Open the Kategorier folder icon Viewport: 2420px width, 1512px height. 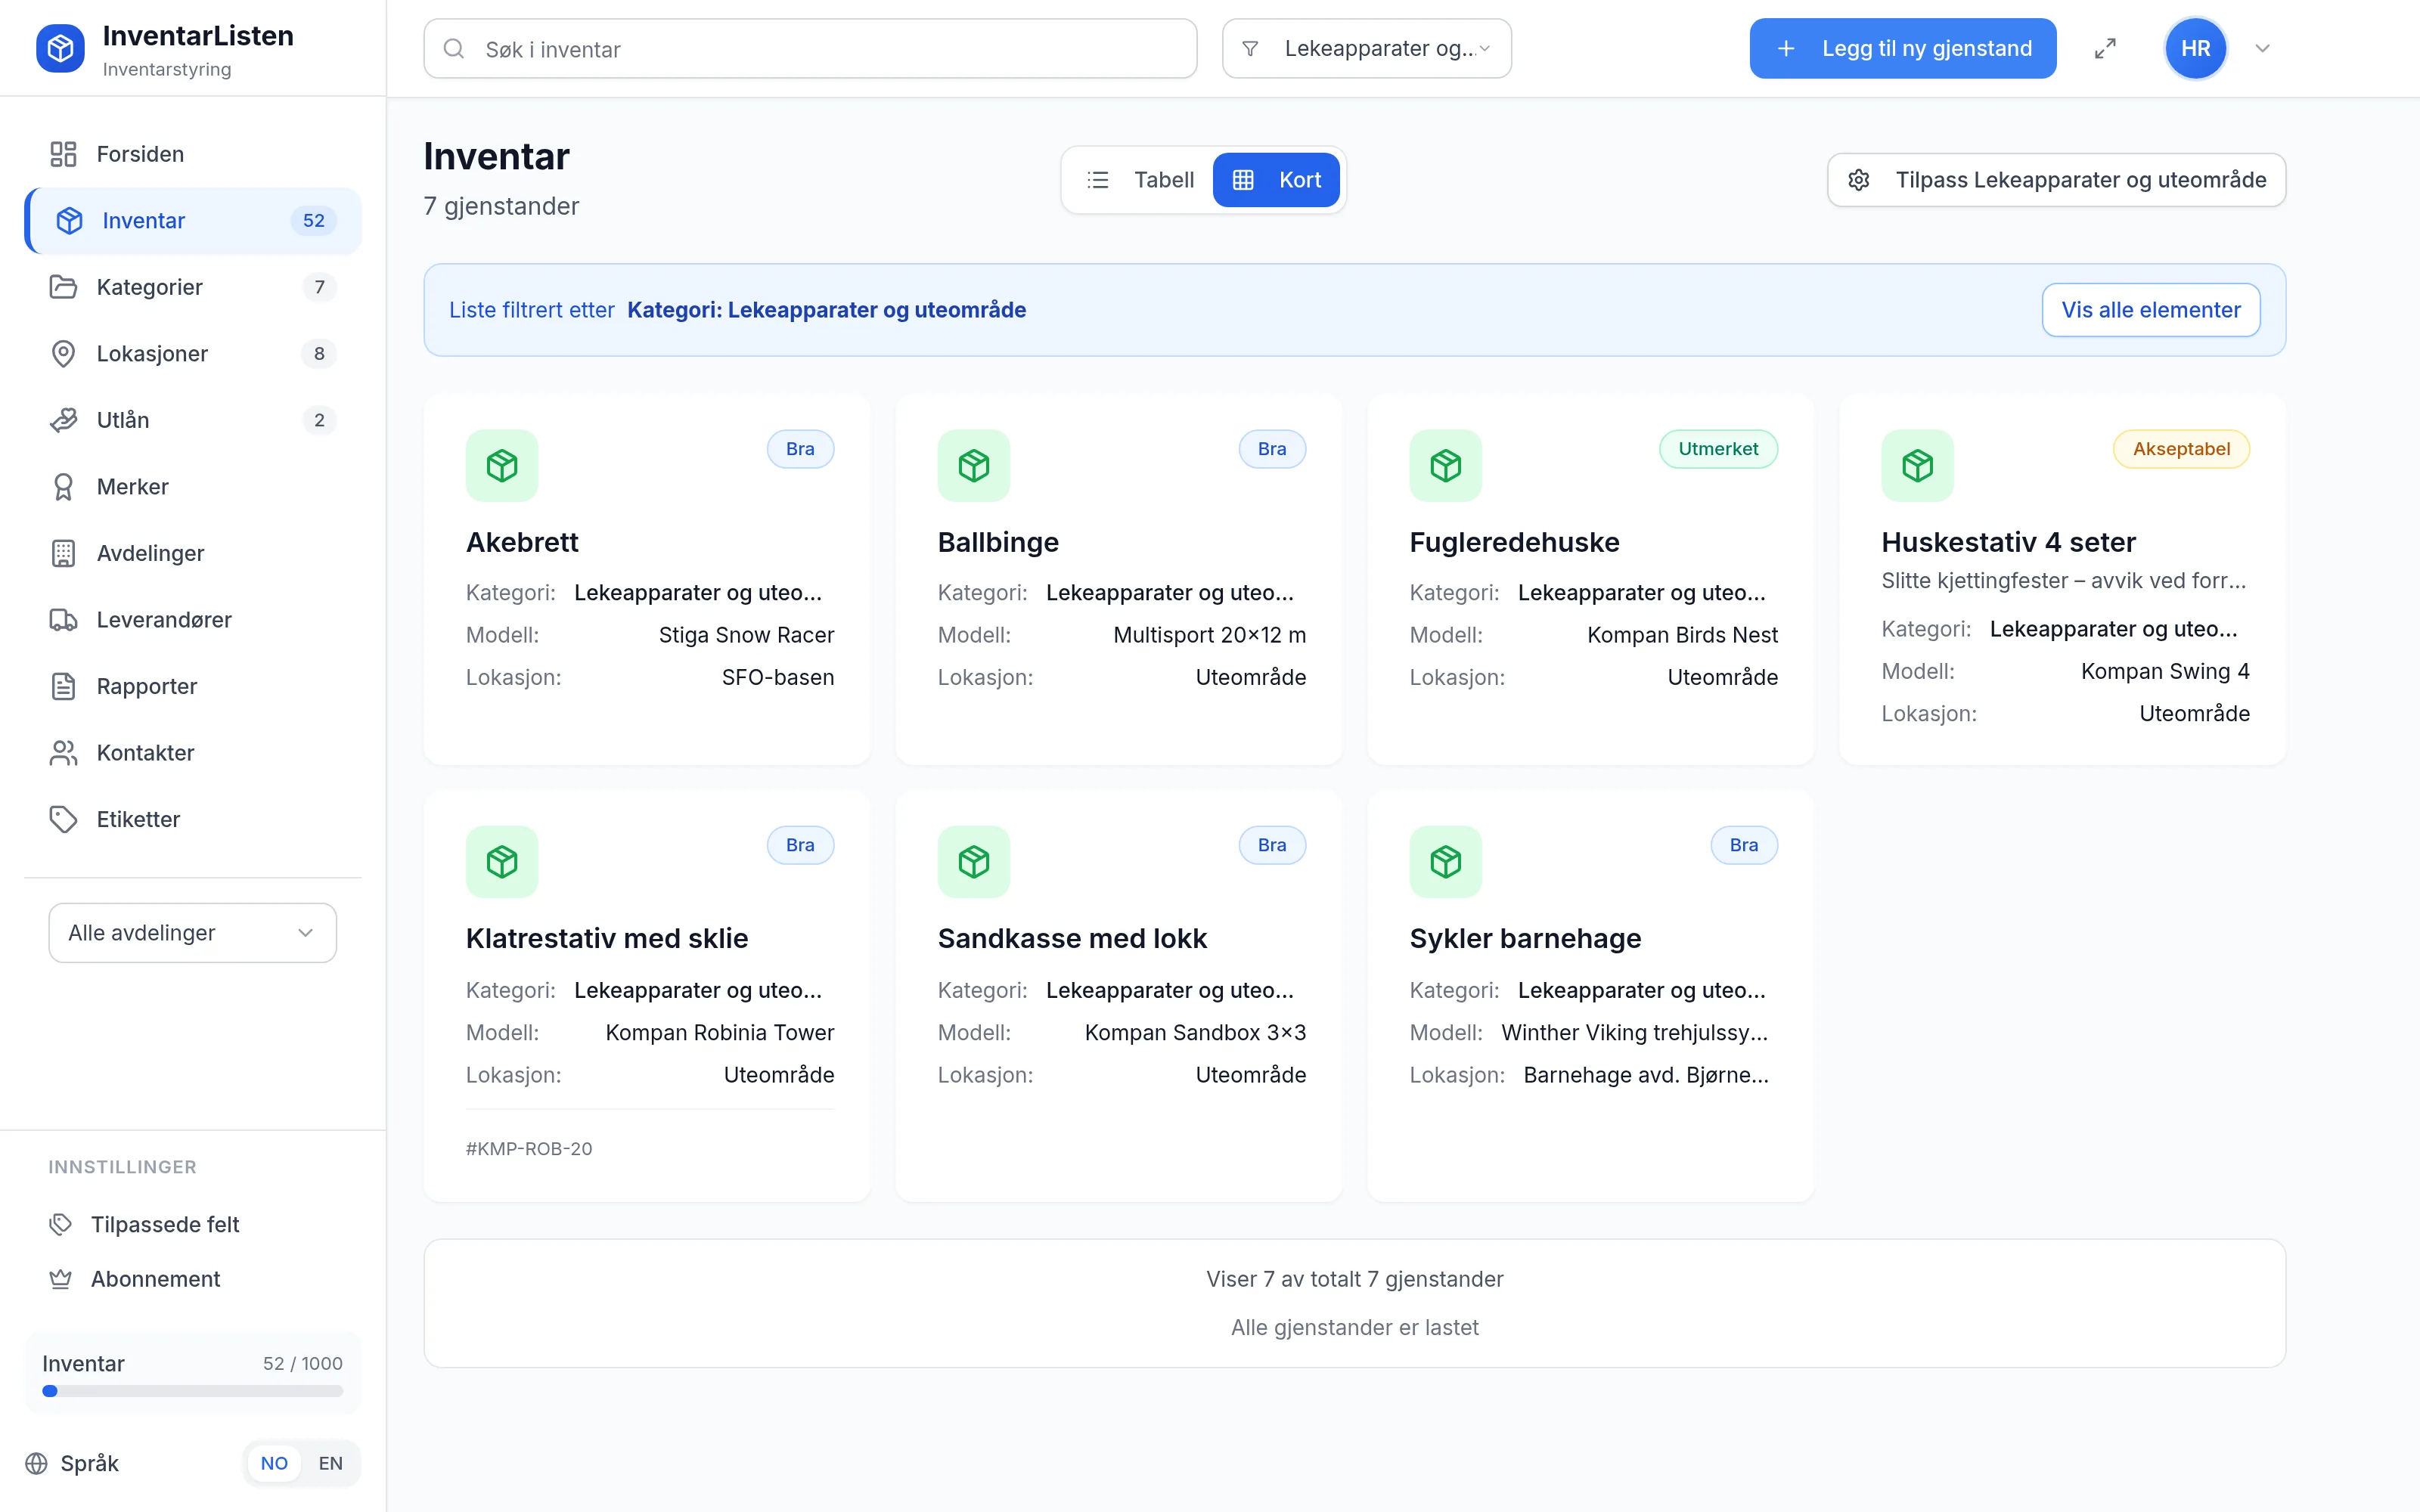pyautogui.click(x=63, y=287)
